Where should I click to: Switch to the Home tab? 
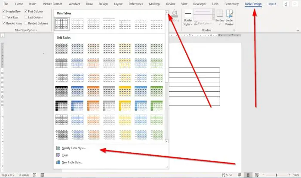point(19,4)
